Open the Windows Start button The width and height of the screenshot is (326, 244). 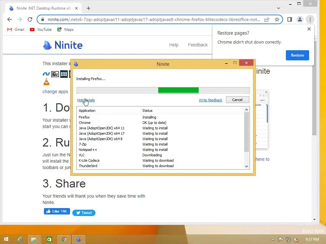click(6, 239)
